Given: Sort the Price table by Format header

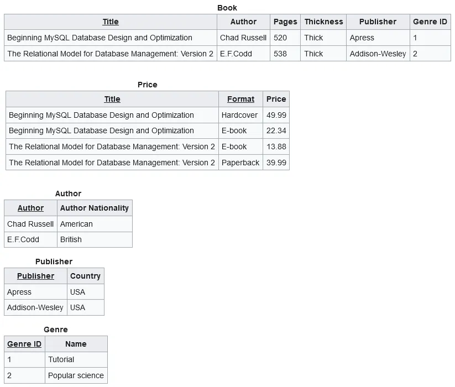Looking at the screenshot, I should click(240, 99).
